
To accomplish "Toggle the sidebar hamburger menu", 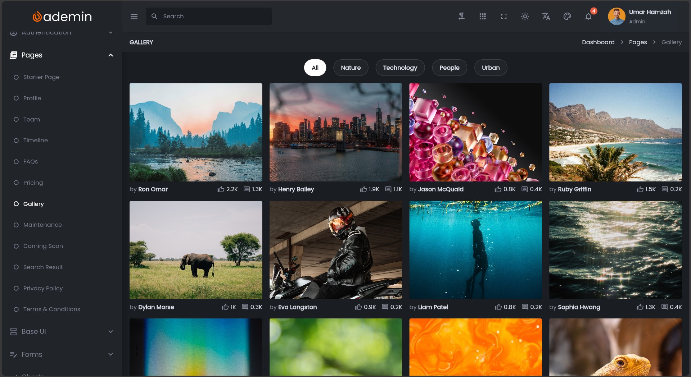I will [x=134, y=17].
